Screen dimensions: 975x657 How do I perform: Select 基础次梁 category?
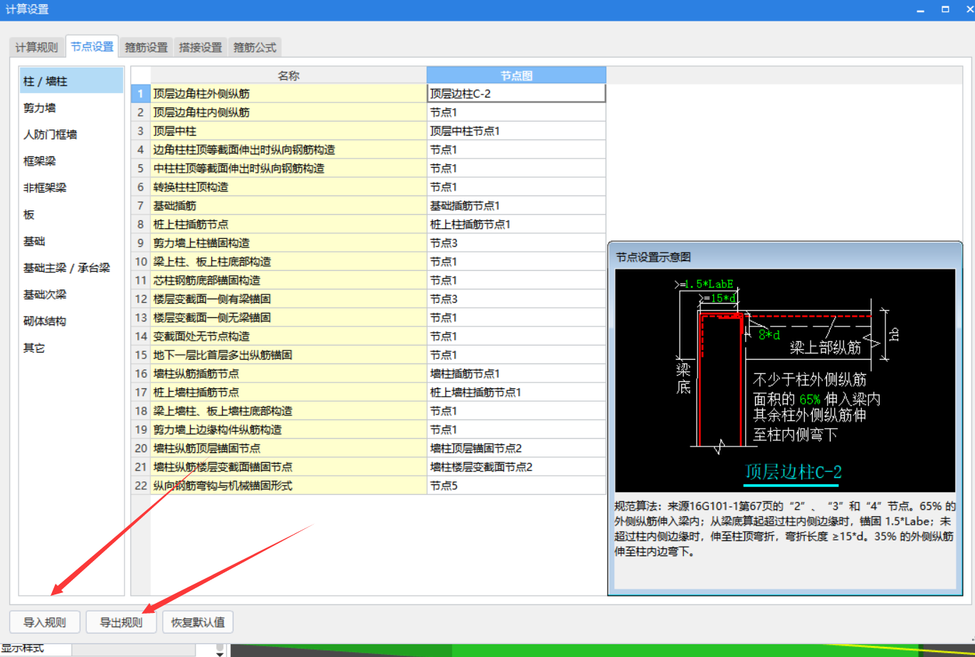pos(71,294)
